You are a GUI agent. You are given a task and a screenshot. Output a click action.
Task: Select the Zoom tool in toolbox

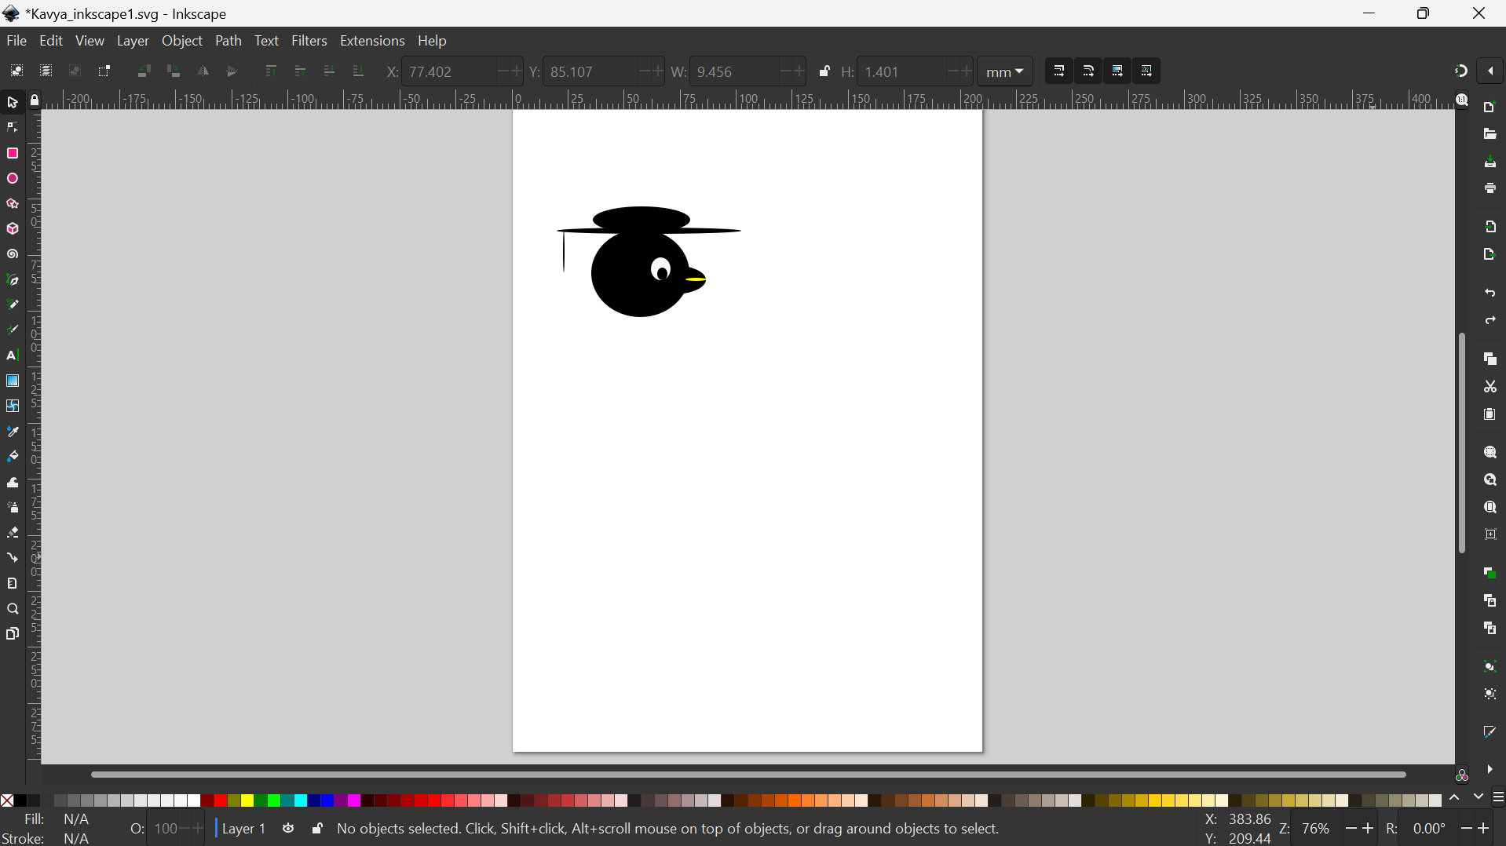[13, 609]
